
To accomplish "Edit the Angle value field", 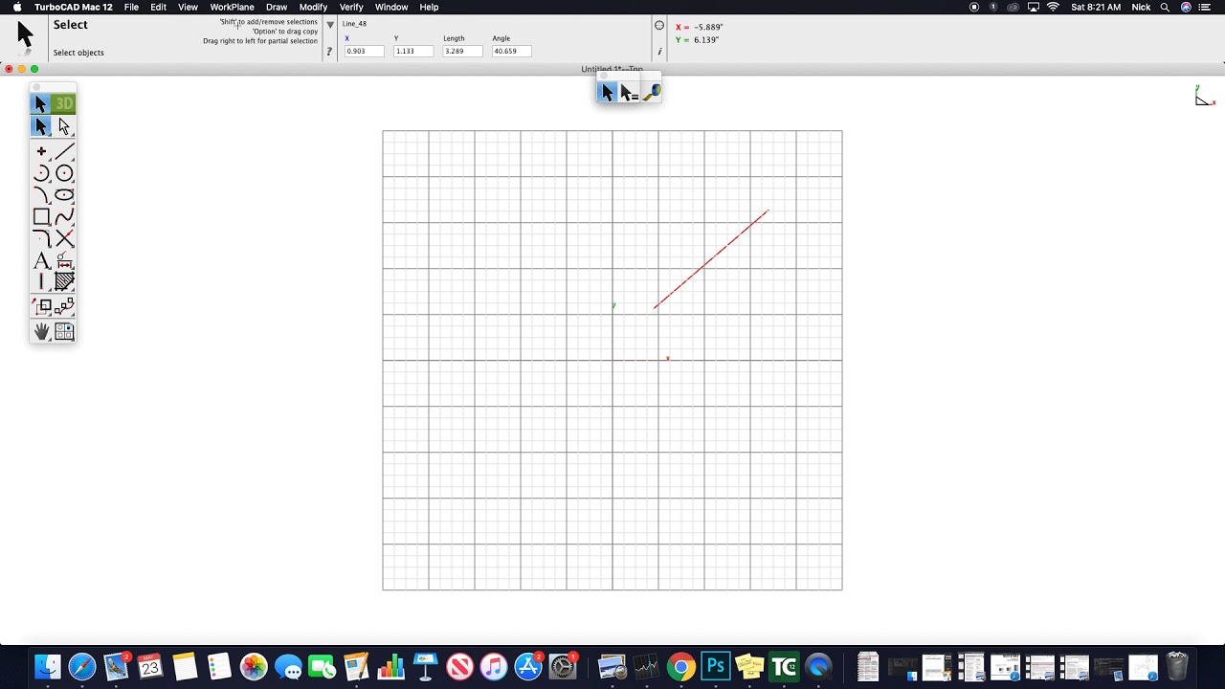I will [x=511, y=51].
